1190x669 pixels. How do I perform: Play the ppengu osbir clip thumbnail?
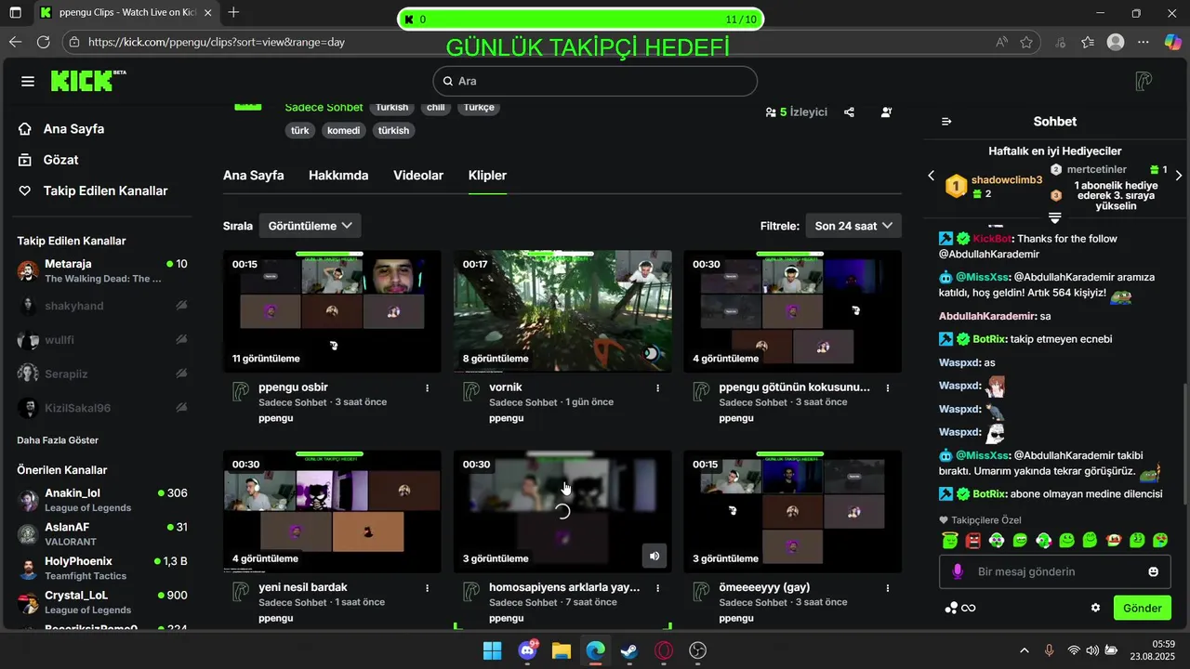[x=332, y=311]
